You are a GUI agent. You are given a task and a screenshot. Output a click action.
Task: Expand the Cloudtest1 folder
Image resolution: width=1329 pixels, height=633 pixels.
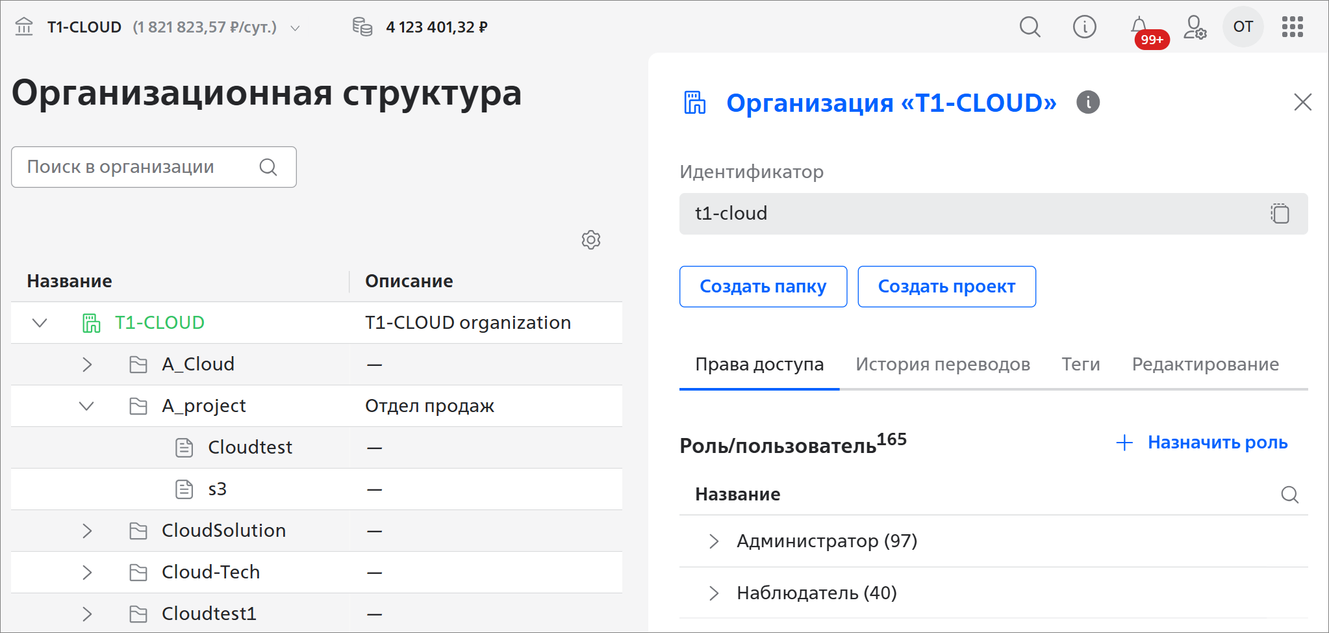click(x=87, y=614)
